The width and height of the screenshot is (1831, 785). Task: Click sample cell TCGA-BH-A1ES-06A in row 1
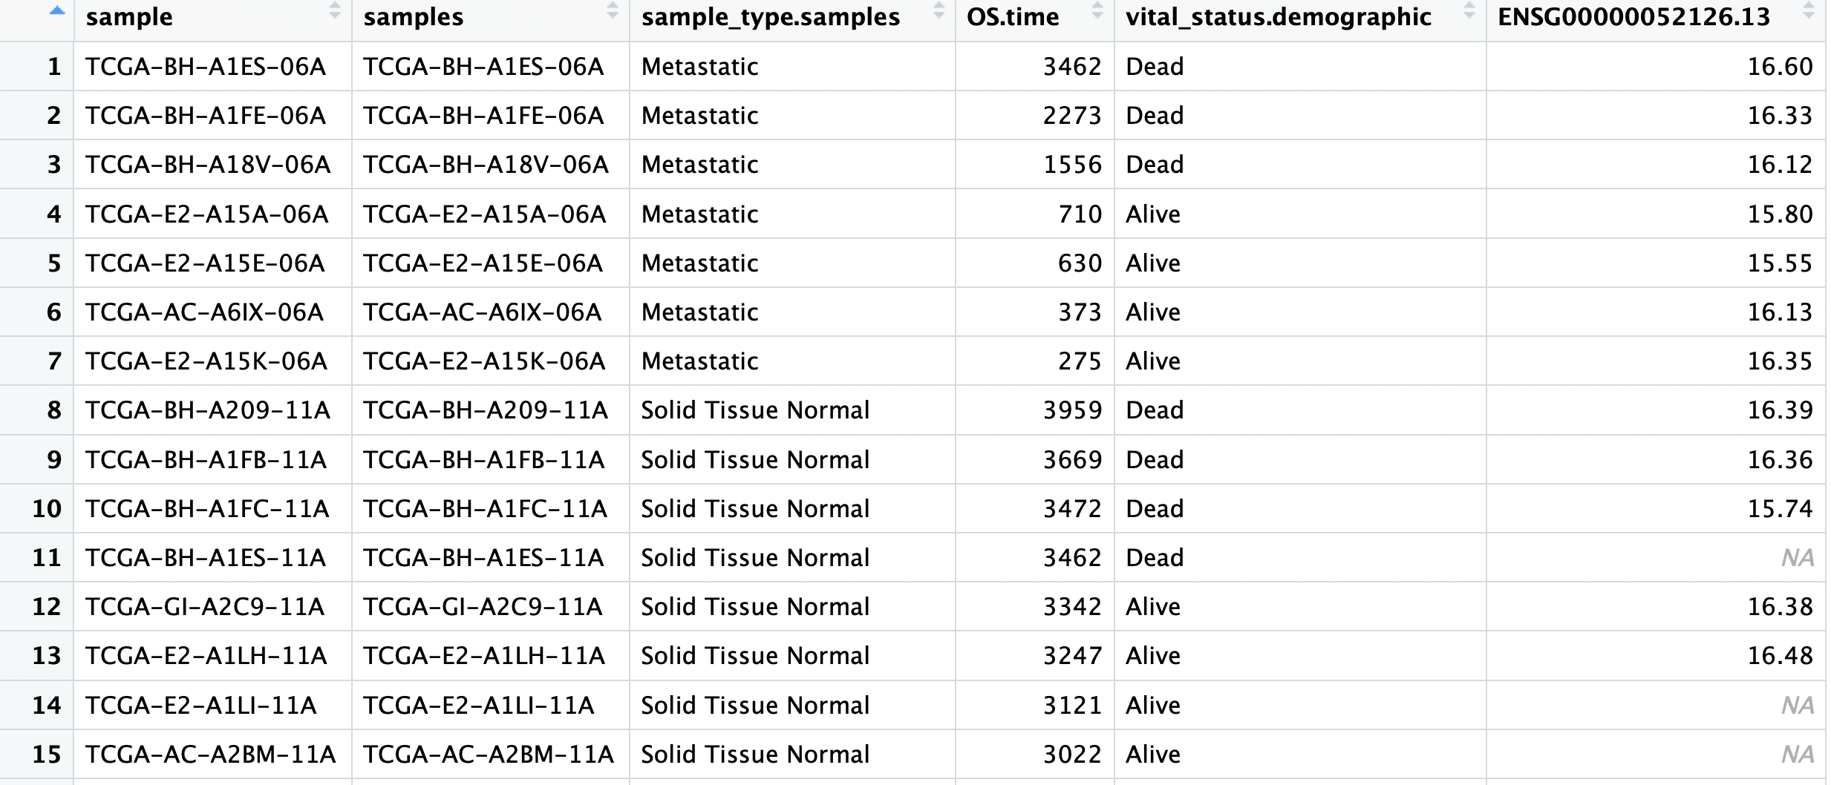coord(206,67)
